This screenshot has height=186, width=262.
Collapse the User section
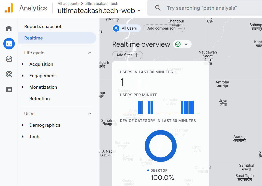[x=90, y=114]
